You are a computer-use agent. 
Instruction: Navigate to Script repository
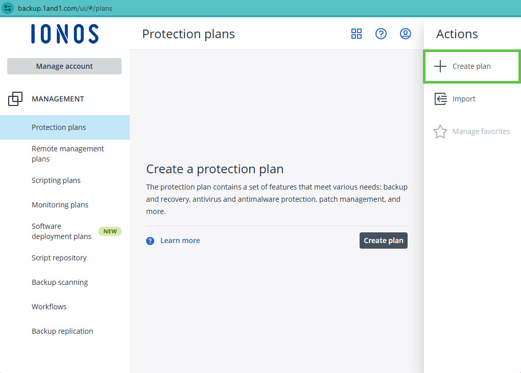point(59,258)
